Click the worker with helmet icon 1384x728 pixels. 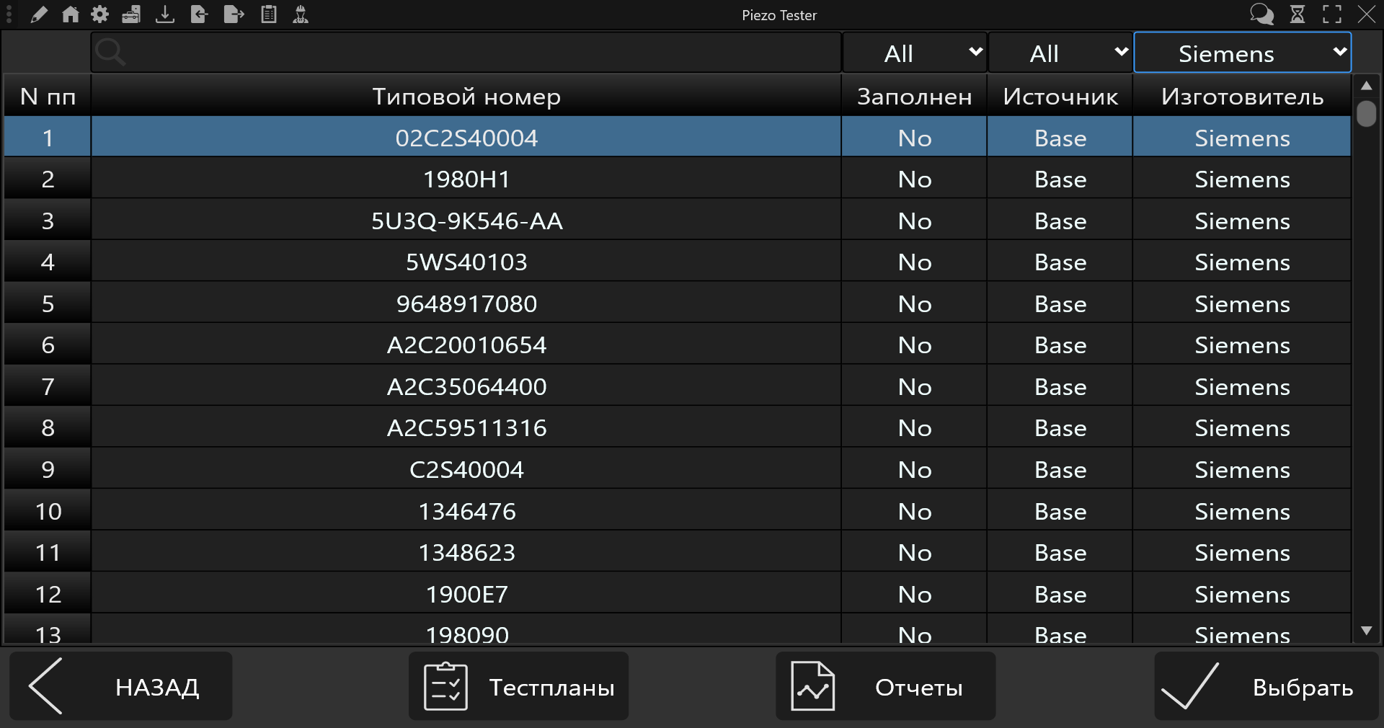(x=301, y=14)
